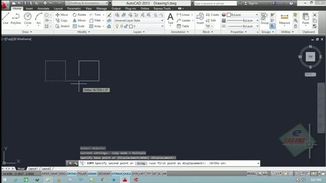The image size is (326, 183).
Task: Click the keyword search field
Action: pyautogui.click(x=215, y=4)
